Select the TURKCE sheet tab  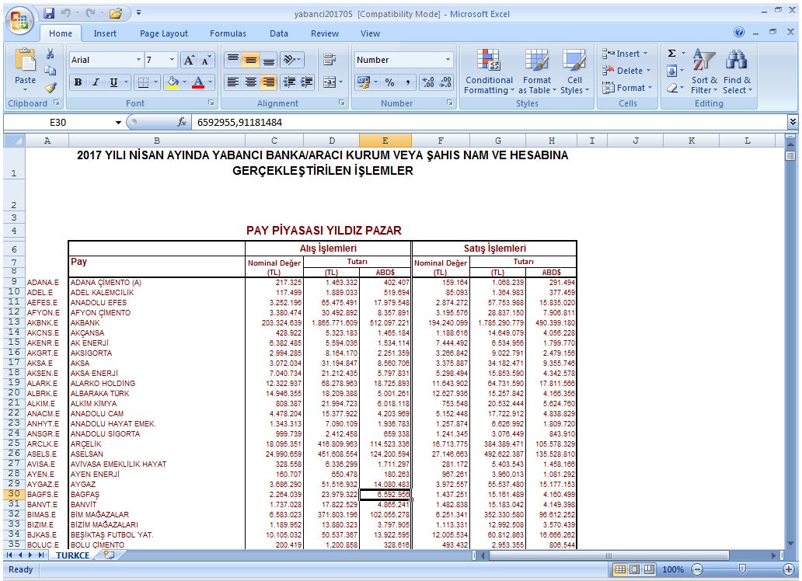click(72, 555)
